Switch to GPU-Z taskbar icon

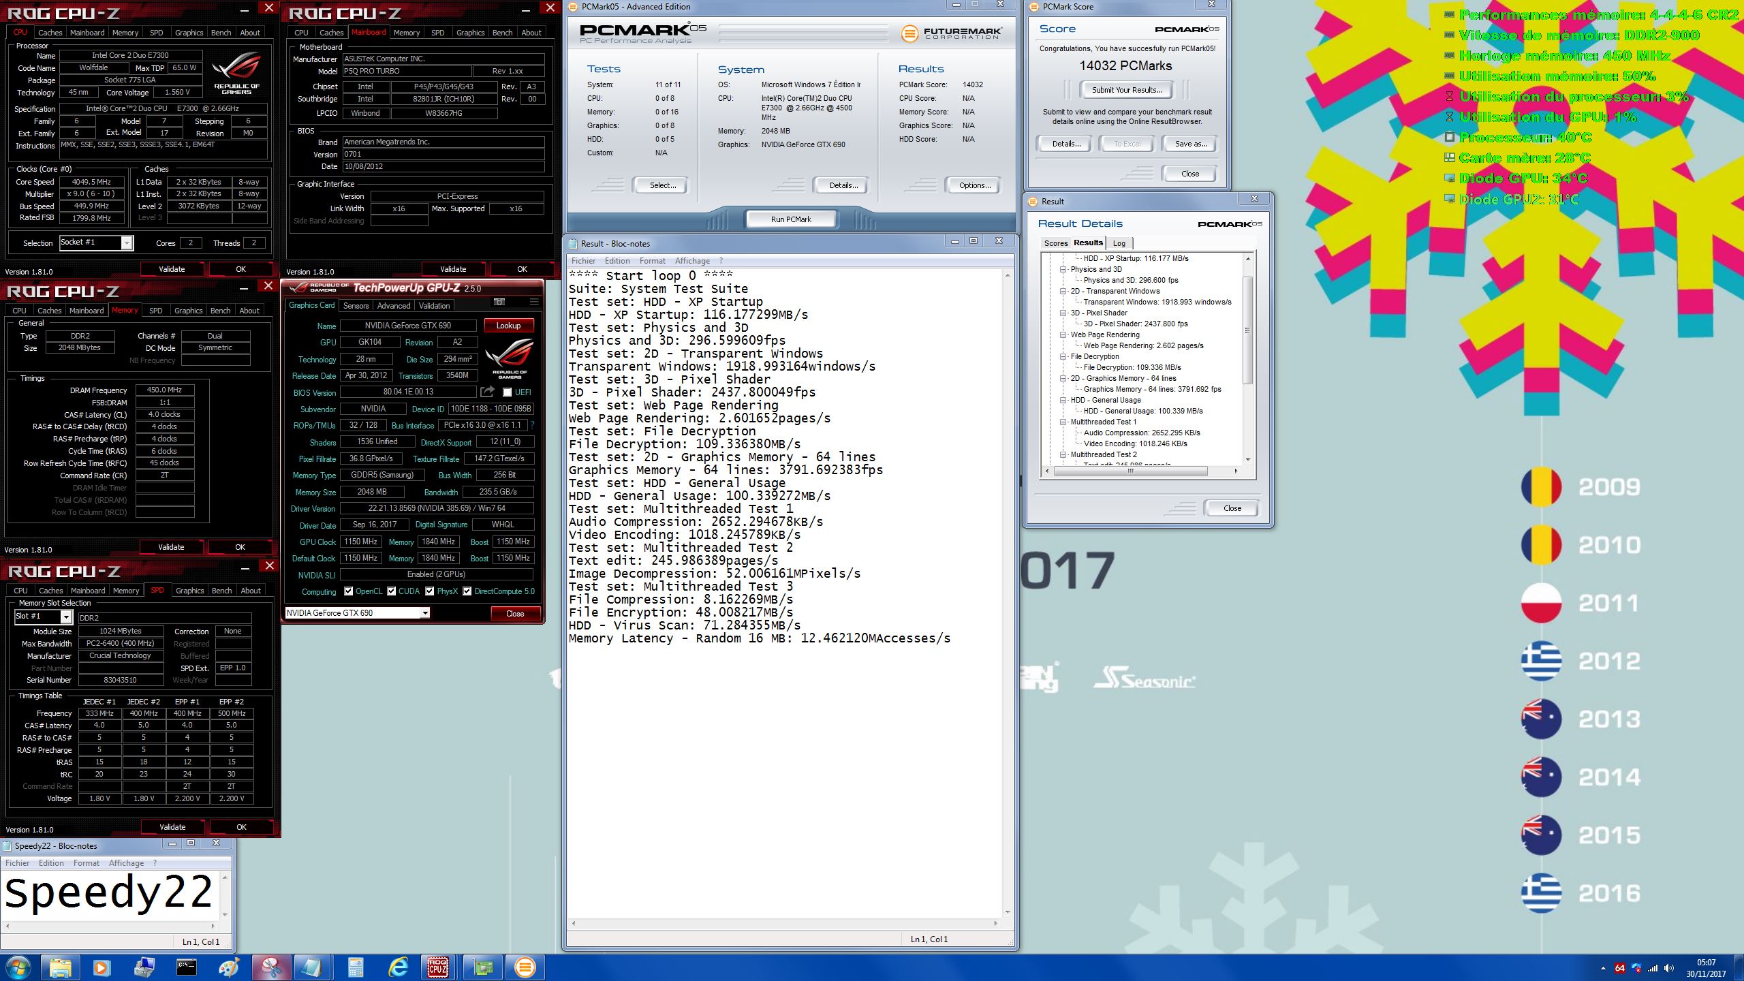482,967
